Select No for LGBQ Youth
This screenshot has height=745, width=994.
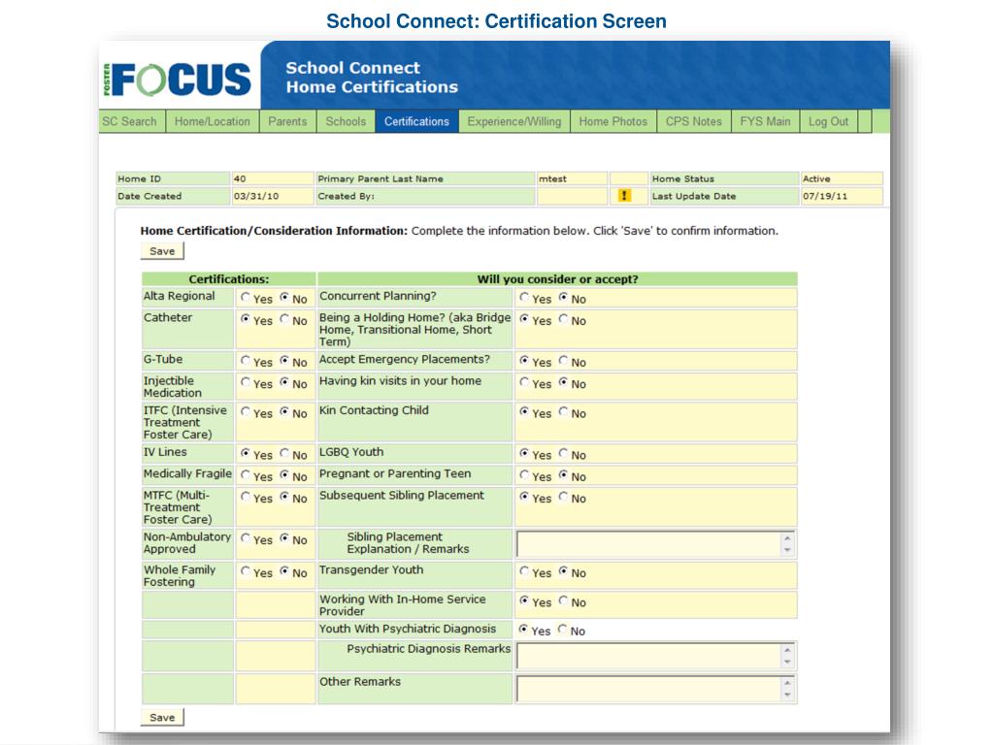(564, 453)
